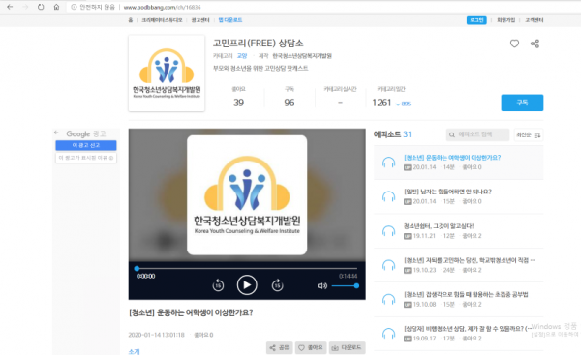The height and width of the screenshot is (355, 581).
Task: Expand the category ranking 895 change arrow
Action: (x=403, y=104)
